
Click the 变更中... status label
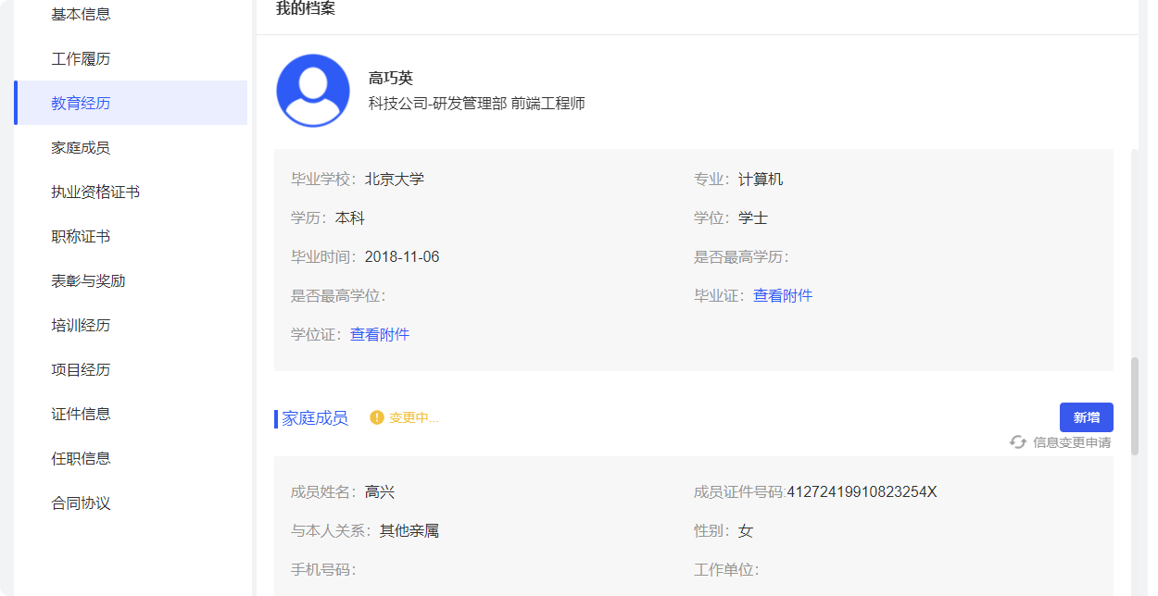click(x=414, y=418)
